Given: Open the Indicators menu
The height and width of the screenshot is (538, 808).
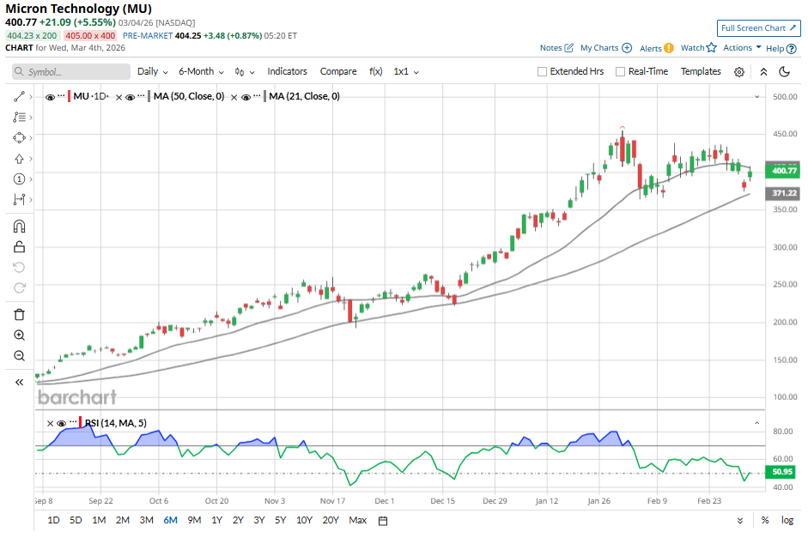Looking at the screenshot, I should click(287, 72).
